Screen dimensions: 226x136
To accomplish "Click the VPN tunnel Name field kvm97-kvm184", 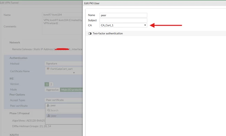I will [x=62, y=15].
